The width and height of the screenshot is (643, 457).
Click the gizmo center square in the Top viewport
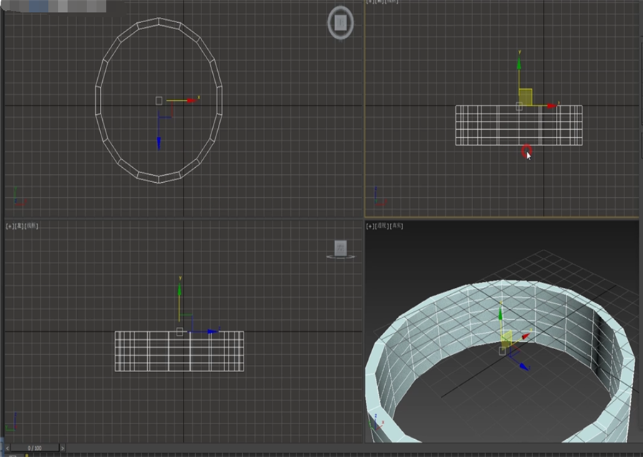point(159,99)
